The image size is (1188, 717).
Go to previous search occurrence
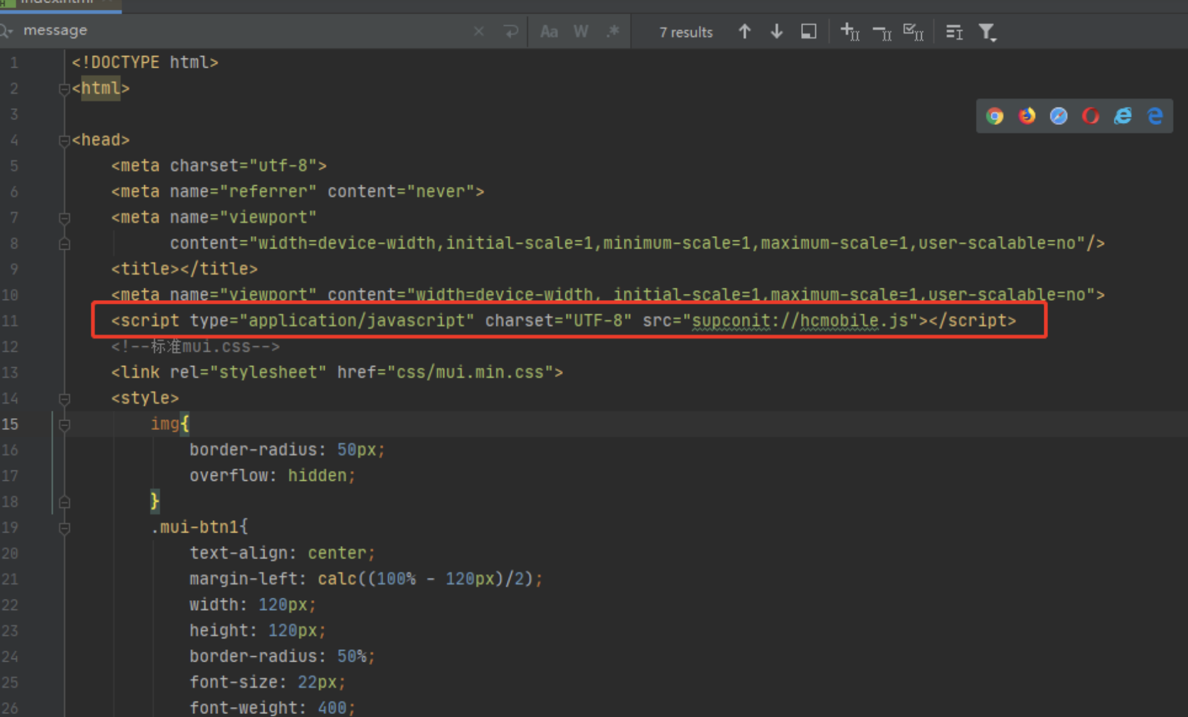(745, 32)
